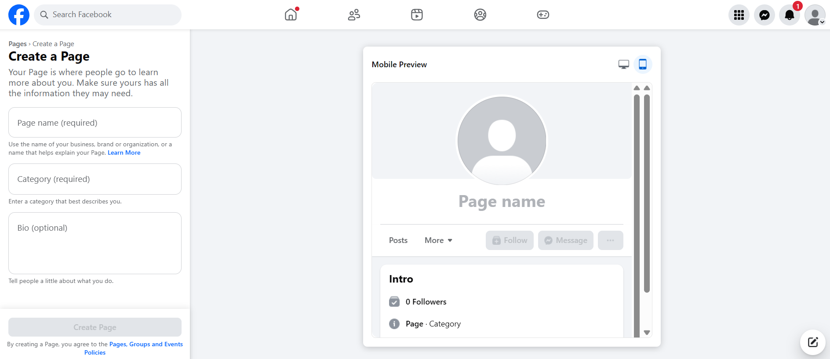Open the Home feed icon

coord(291,15)
